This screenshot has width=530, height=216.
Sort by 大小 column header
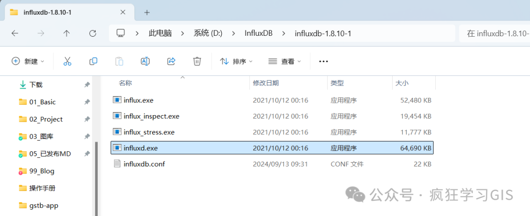[402, 83]
